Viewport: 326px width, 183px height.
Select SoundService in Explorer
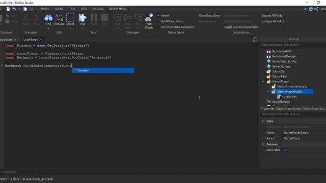click(281, 102)
